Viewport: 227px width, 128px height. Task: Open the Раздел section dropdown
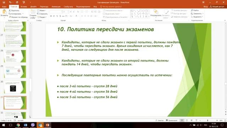[x=42, y=17]
